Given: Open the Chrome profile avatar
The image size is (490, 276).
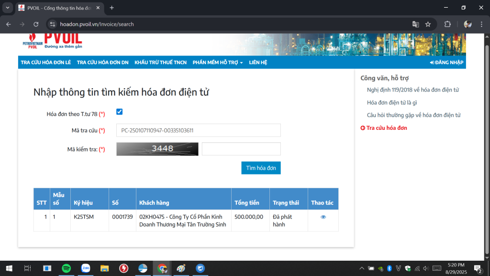Looking at the screenshot, I should (468, 24).
